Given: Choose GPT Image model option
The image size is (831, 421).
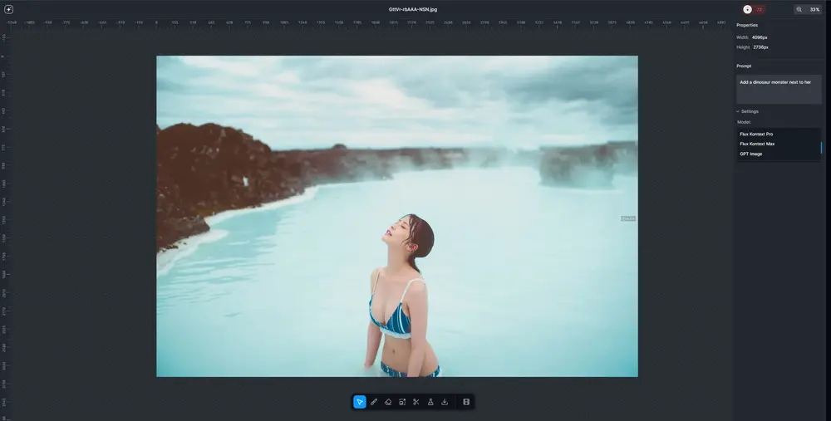Looking at the screenshot, I should coord(751,154).
